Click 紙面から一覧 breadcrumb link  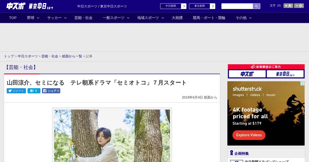click(72, 56)
